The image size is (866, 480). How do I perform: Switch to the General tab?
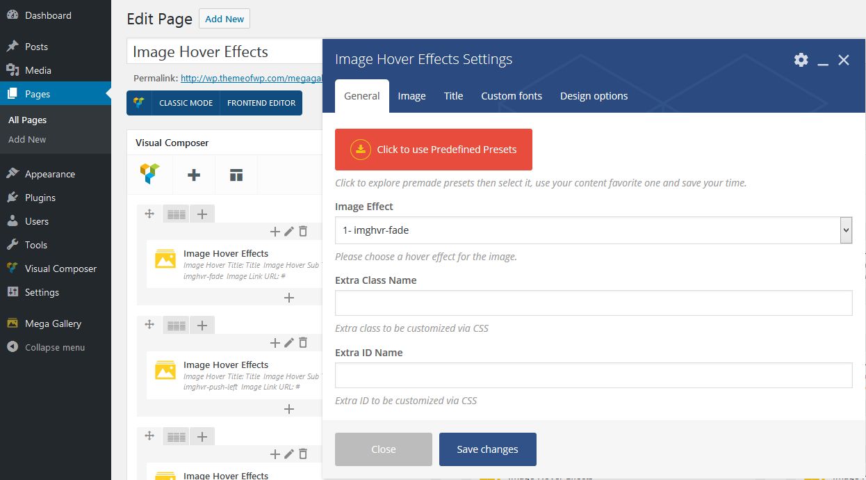(x=362, y=96)
